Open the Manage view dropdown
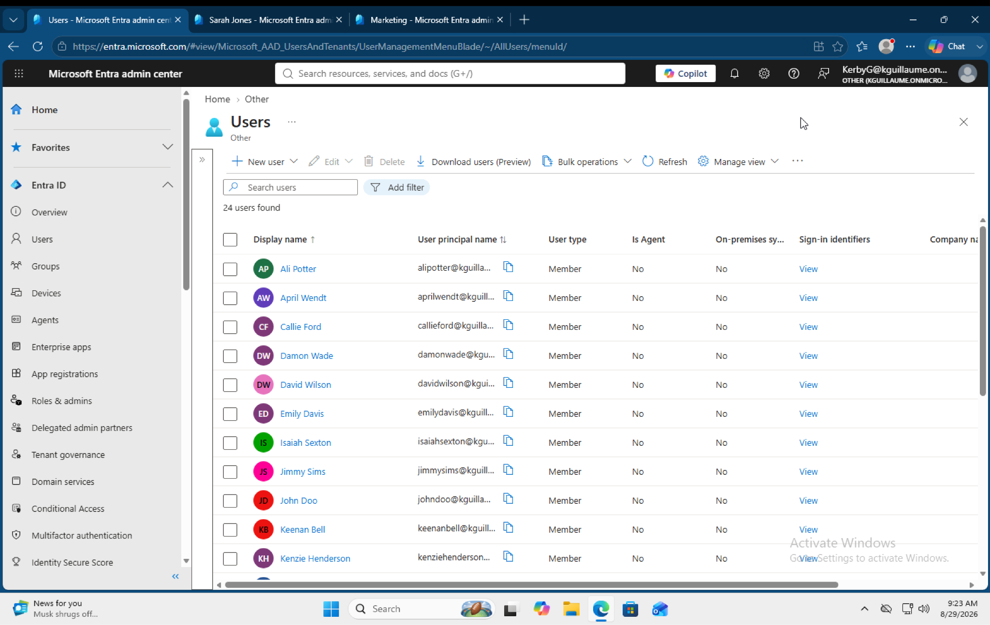The height and width of the screenshot is (625, 990). pyautogui.click(x=738, y=161)
